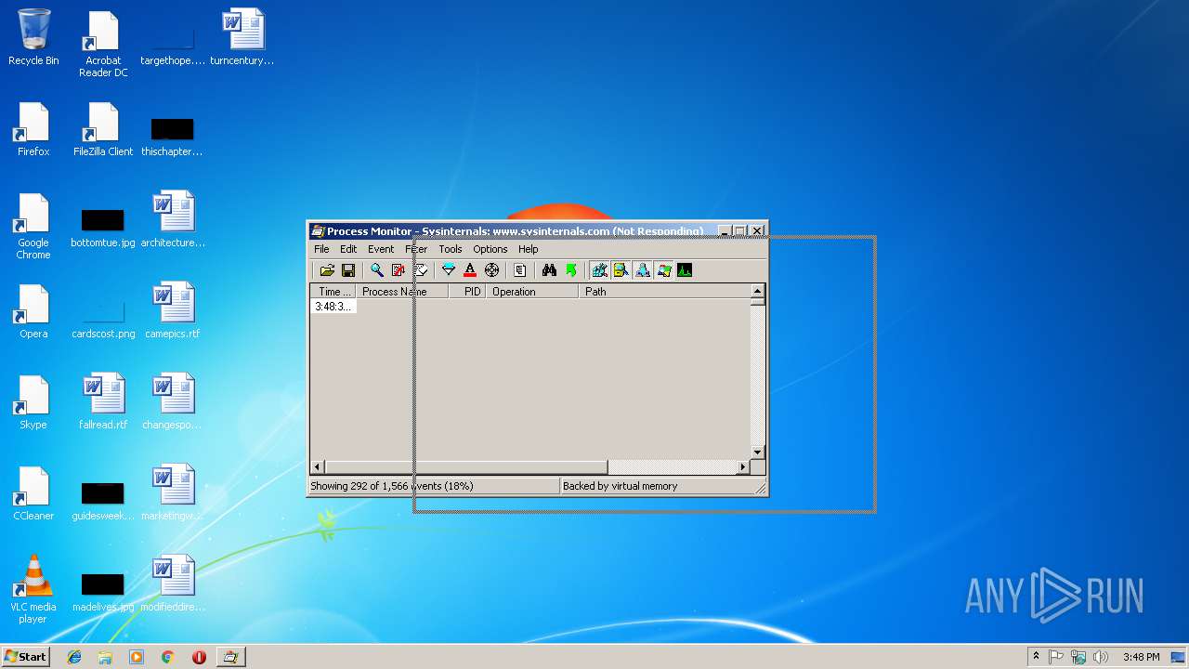Viewport: 1189px width, 669px height.
Task: Click the Operation column header
Action: click(532, 292)
